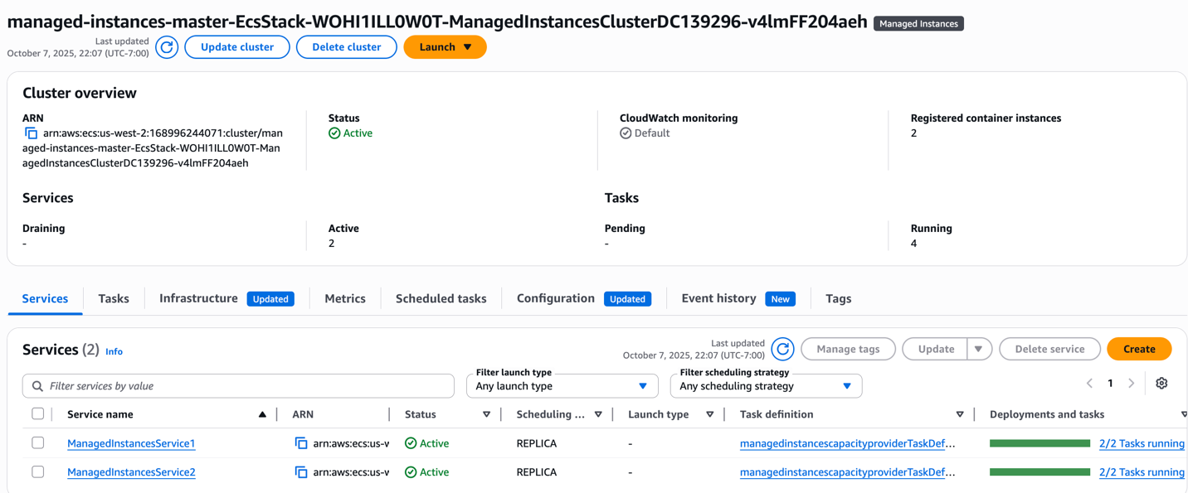Check the ManagedInstancesService2 row checkbox
Image resolution: width=1188 pixels, height=493 pixels.
coord(38,472)
